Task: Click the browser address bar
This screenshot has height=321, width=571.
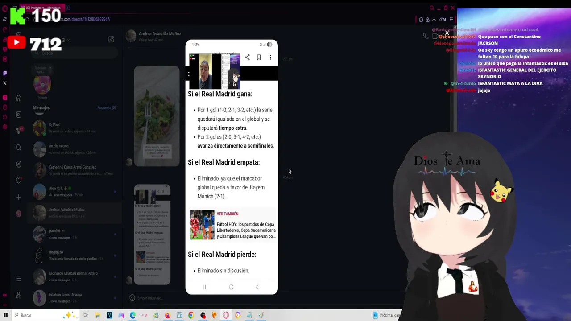Action: 223,19
